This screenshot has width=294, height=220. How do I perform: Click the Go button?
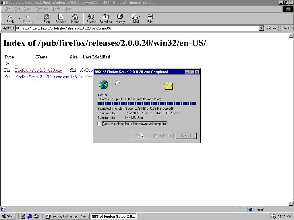pyautogui.click(x=272, y=28)
